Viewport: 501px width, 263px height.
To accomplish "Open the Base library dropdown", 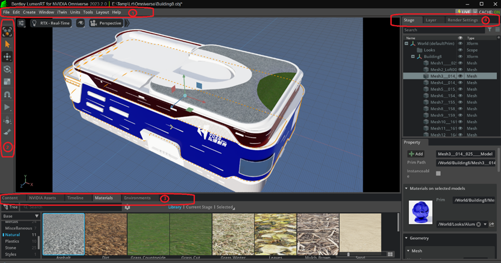I will pyautogui.click(x=21, y=216).
